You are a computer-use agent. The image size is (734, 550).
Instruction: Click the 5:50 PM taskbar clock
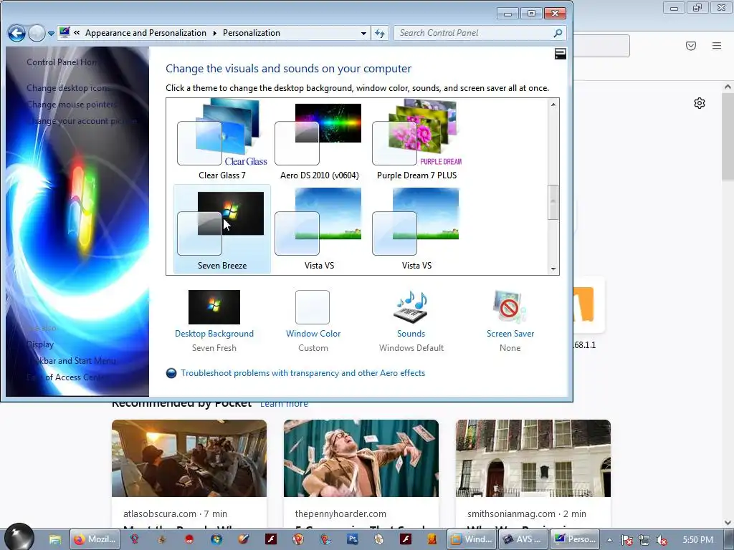coord(698,540)
